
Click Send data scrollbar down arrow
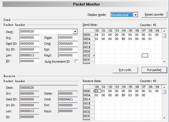pos(164,62)
